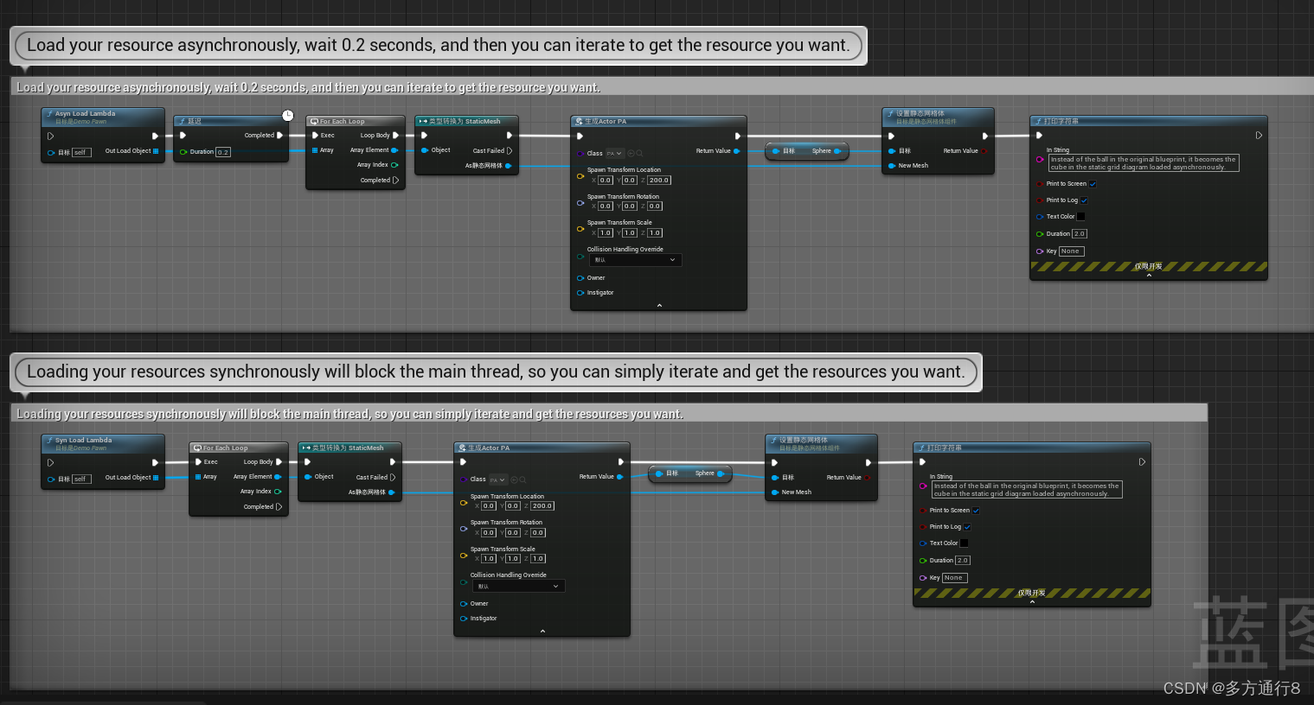Select the set static mesh node header in the async group
The height and width of the screenshot is (705, 1314).
pos(938,117)
